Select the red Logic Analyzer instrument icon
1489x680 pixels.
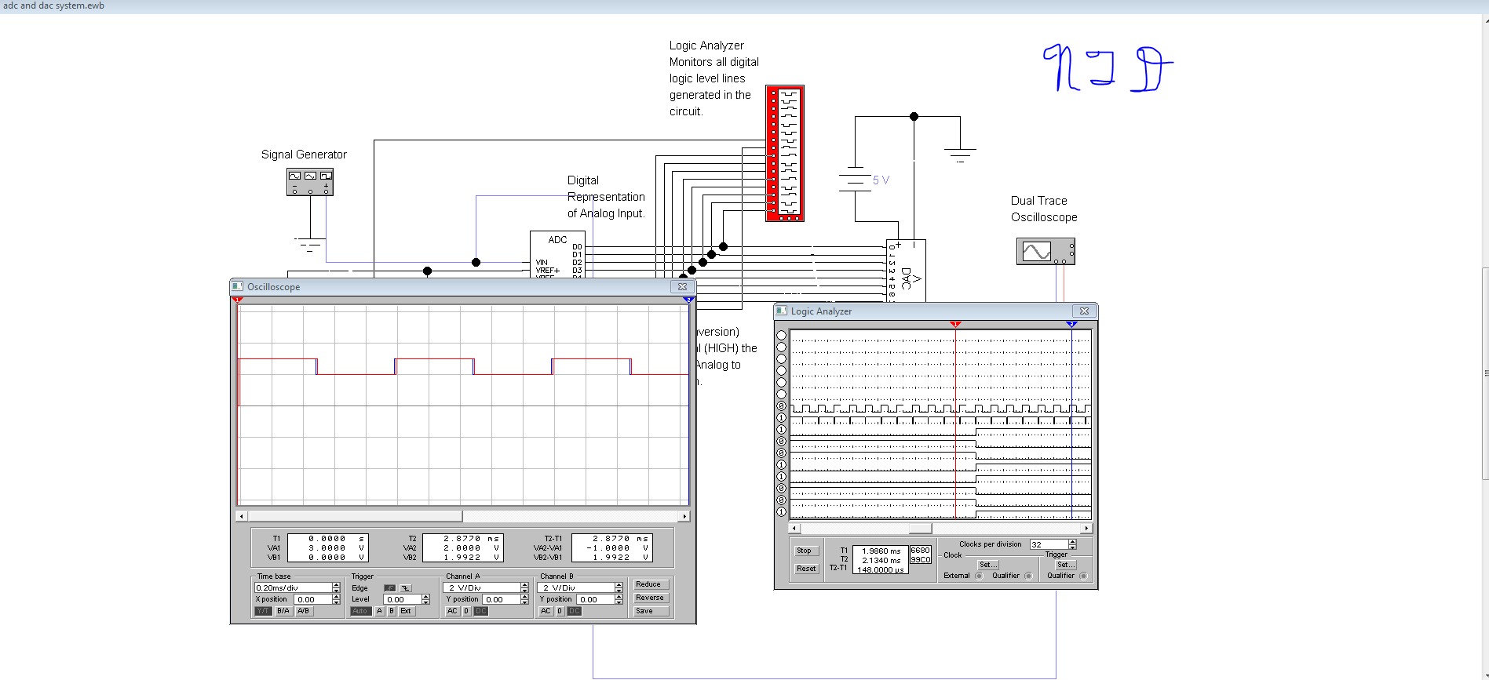click(785, 153)
